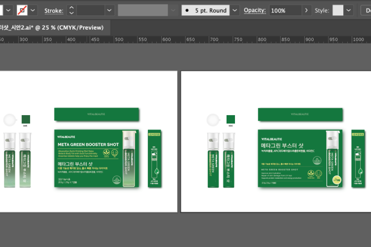Select the box side panel on left artboard
This screenshot has height=247, width=371.
pos(154,159)
